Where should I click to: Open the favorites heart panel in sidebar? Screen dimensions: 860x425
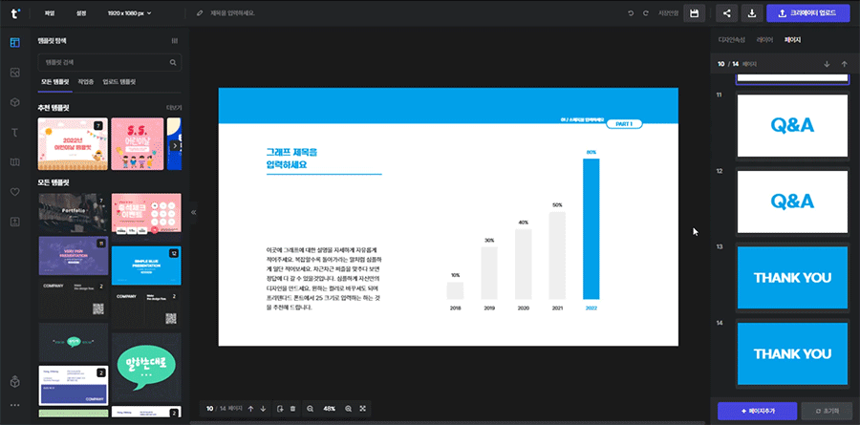click(14, 191)
